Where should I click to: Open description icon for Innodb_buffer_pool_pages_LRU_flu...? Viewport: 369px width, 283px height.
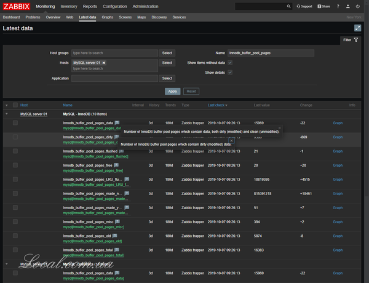pyautogui.click(x=127, y=179)
